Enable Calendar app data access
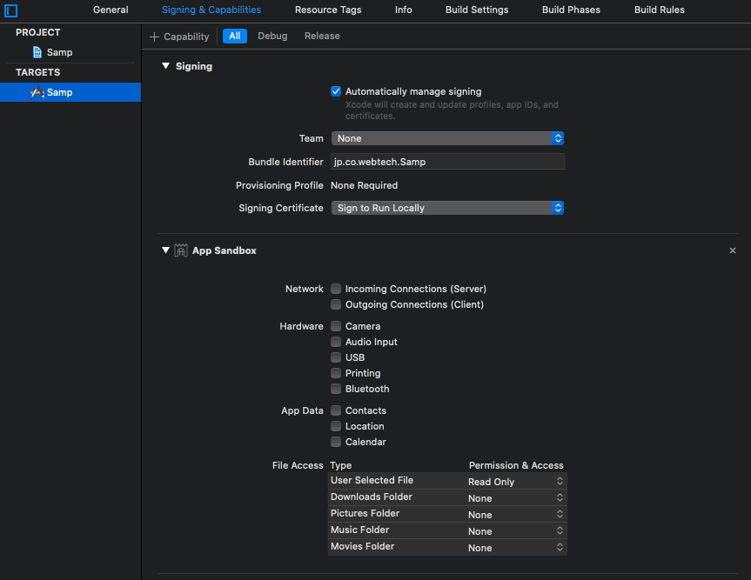Viewport: 751px width, 580px height. tap(336, 442)
